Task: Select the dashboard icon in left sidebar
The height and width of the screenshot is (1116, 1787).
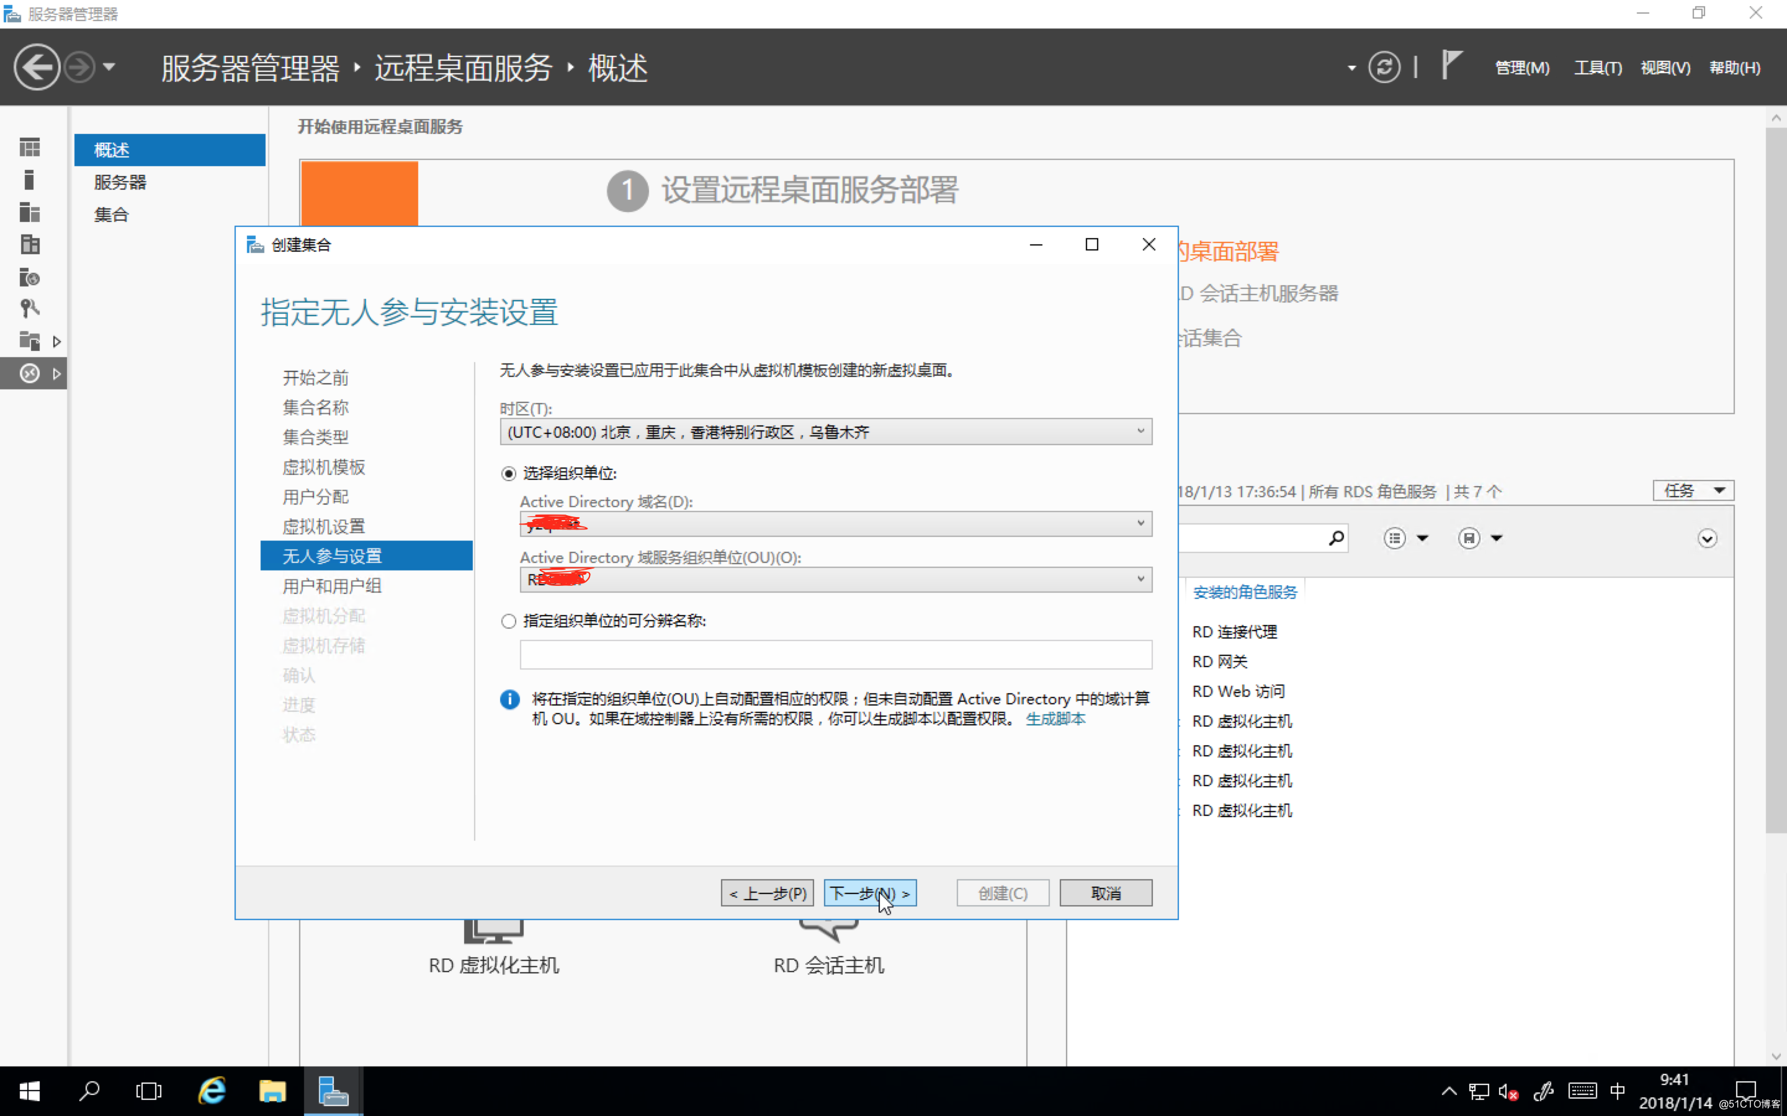Action: 30,148
